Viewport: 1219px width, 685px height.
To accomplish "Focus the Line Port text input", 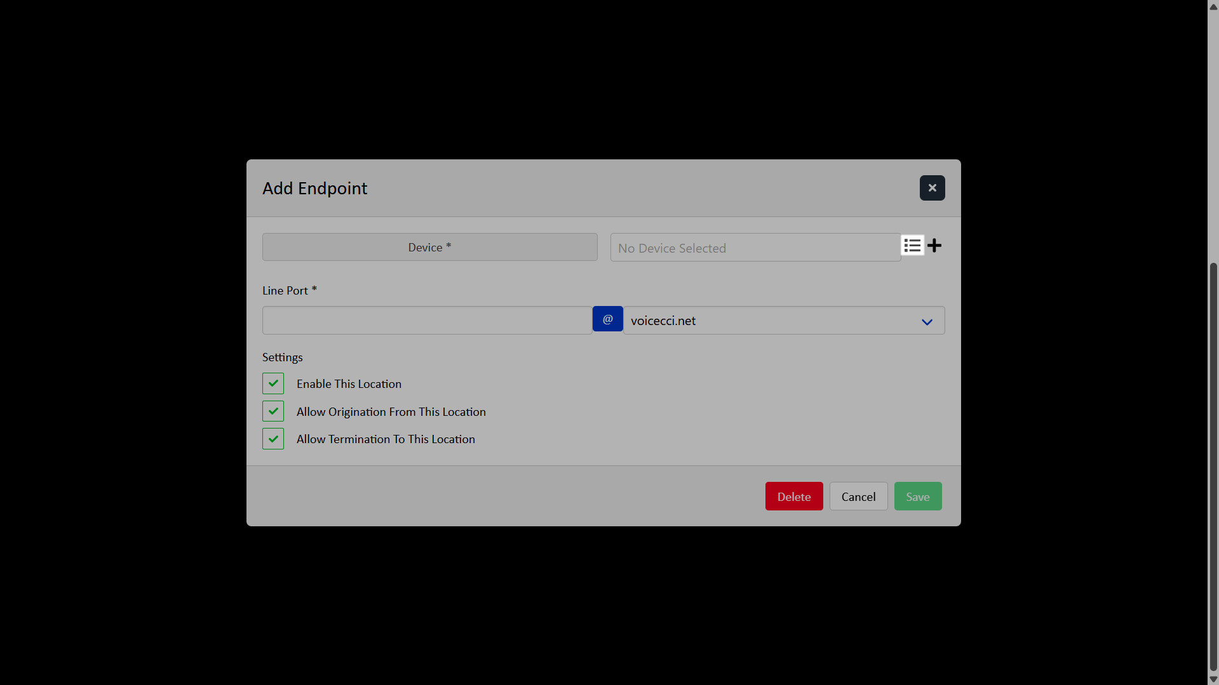I will coord(427,321).
